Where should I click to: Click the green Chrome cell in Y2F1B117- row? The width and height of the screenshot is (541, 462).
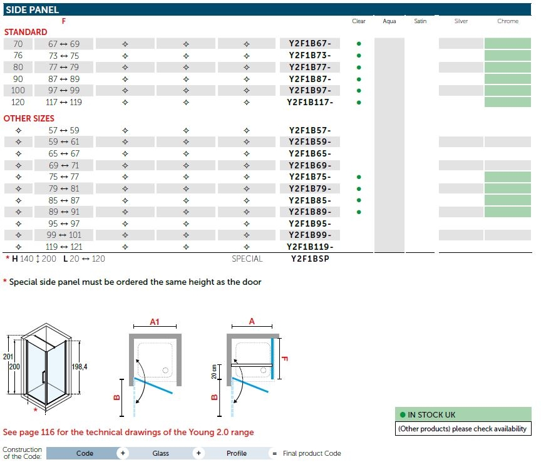point(507,102)
